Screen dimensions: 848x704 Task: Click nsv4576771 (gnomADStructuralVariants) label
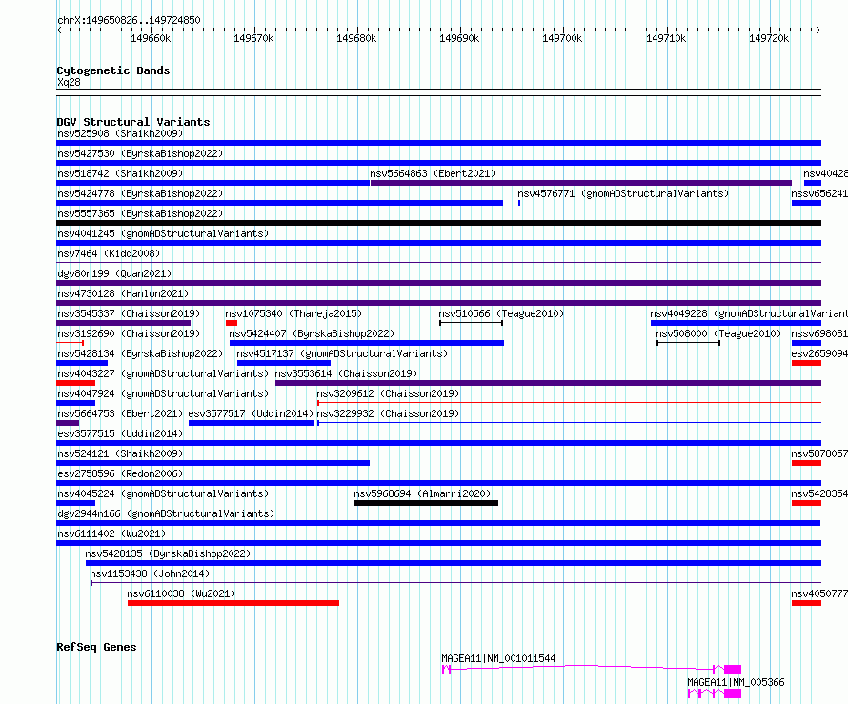pos(623,193)
